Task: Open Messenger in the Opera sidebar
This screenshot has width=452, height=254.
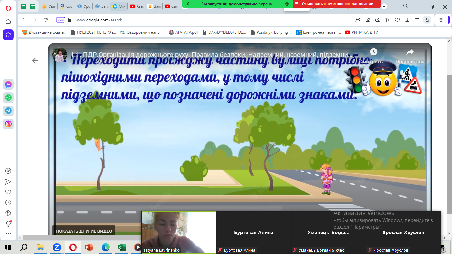Action: 8,84
